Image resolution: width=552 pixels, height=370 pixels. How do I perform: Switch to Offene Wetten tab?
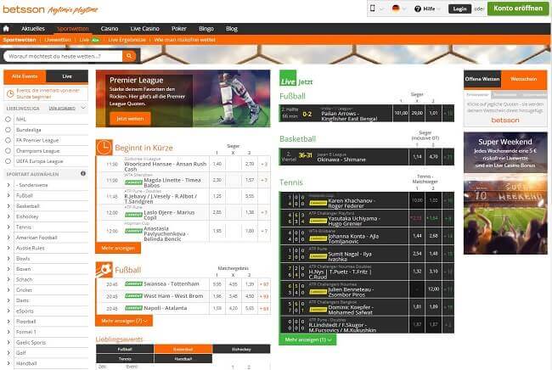click(482, 79)
